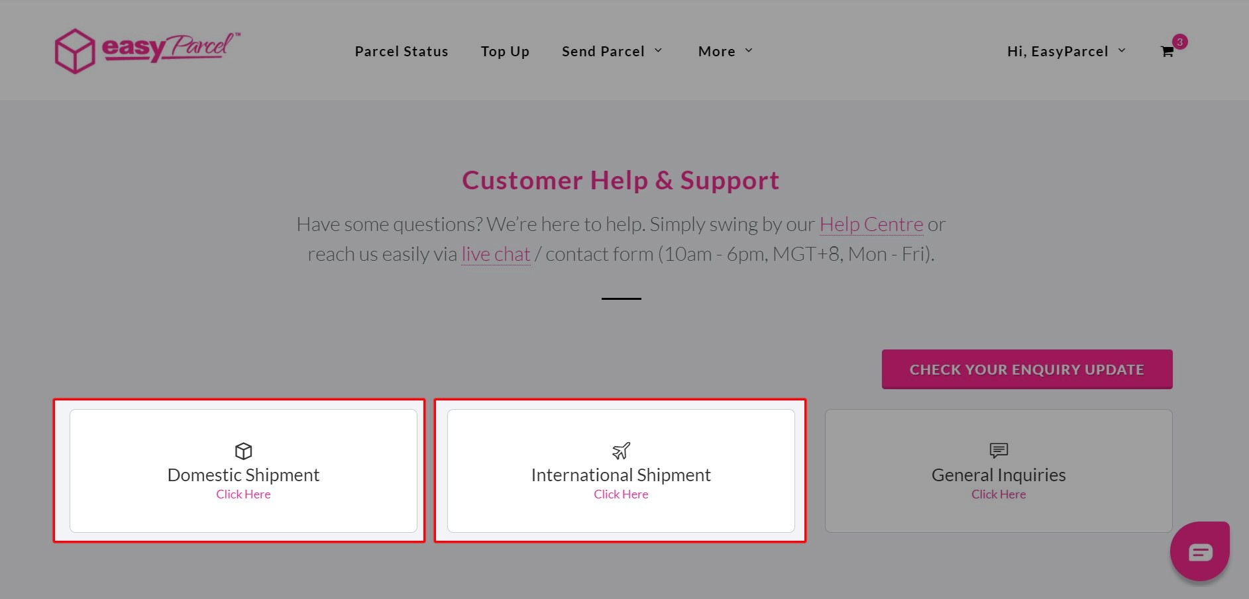The width and height of the screenshot is (1249, 599).
Task: Click the cart notification badge showing 3
Action: (1179, 42)
